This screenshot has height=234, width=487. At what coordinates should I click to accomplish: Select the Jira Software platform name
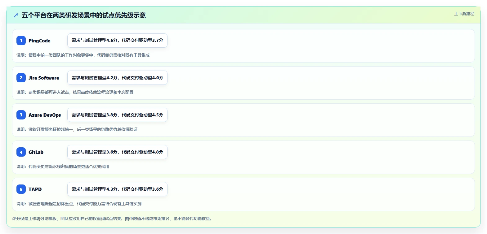(x=44, y=78)
